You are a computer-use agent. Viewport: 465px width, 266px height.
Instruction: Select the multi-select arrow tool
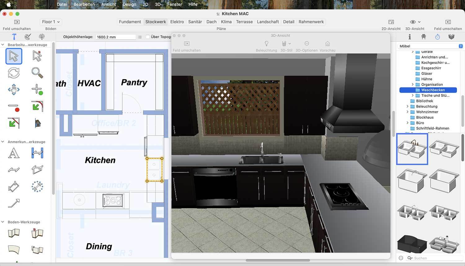coord(37,56)
